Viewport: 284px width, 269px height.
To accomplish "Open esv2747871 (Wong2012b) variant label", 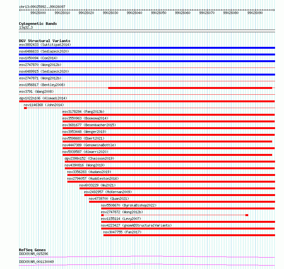I will (x=40, y=78).
